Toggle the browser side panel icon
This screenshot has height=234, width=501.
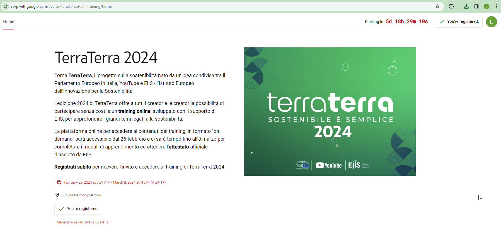476,6
